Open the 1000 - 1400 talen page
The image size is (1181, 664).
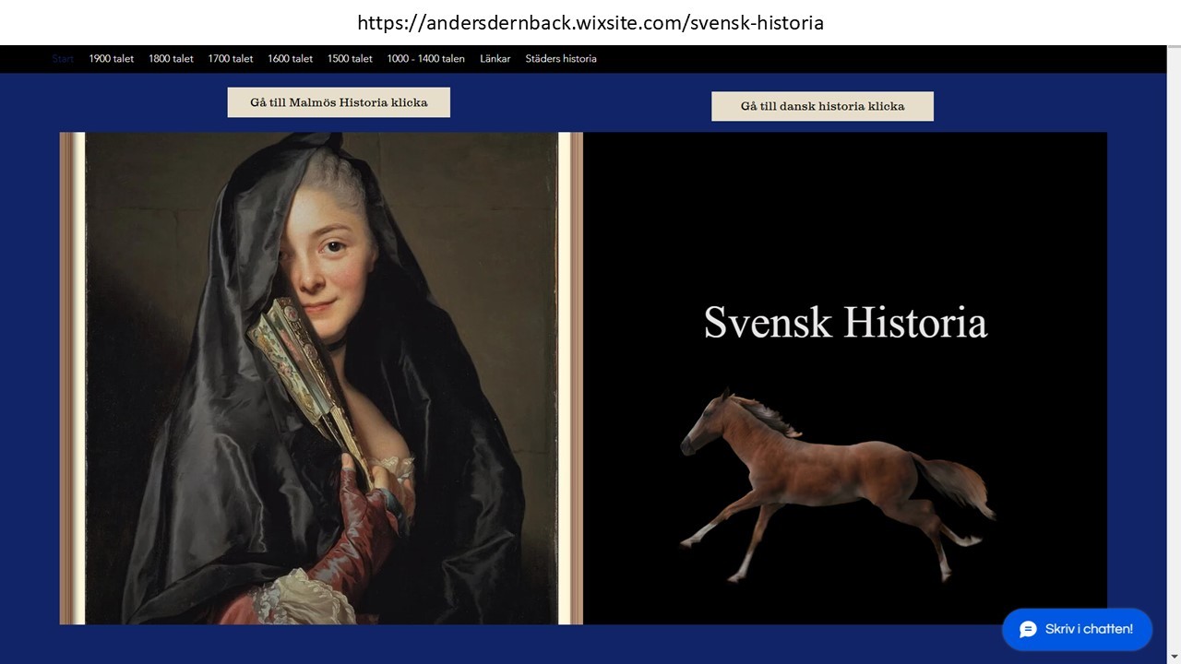(x=426, y=59)
